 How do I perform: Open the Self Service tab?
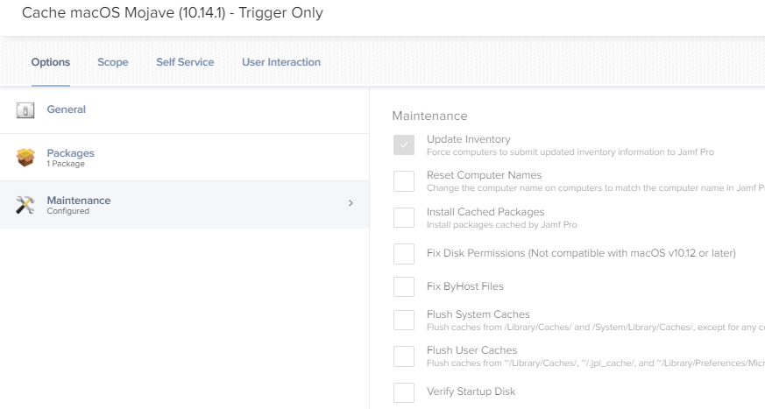pyautogui.click(x=185, y=62)
